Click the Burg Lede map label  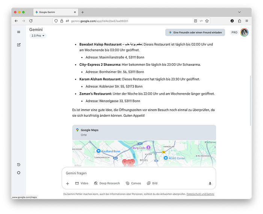139,148
